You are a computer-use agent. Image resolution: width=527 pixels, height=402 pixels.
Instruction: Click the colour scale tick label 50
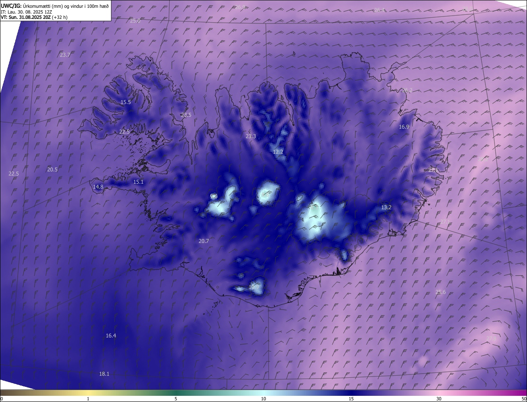pos(524,399)
